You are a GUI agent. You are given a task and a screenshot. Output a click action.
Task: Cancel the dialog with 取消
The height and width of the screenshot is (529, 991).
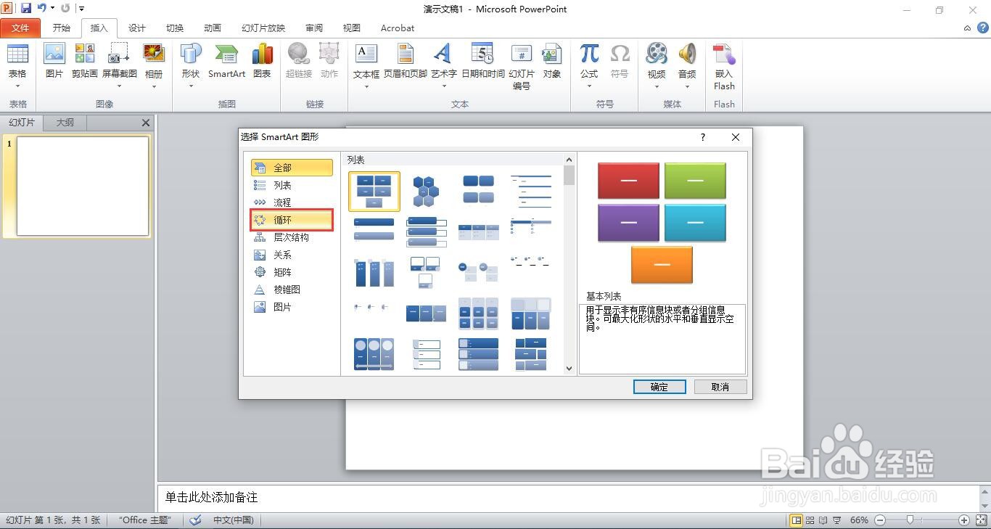click(720, 387)
